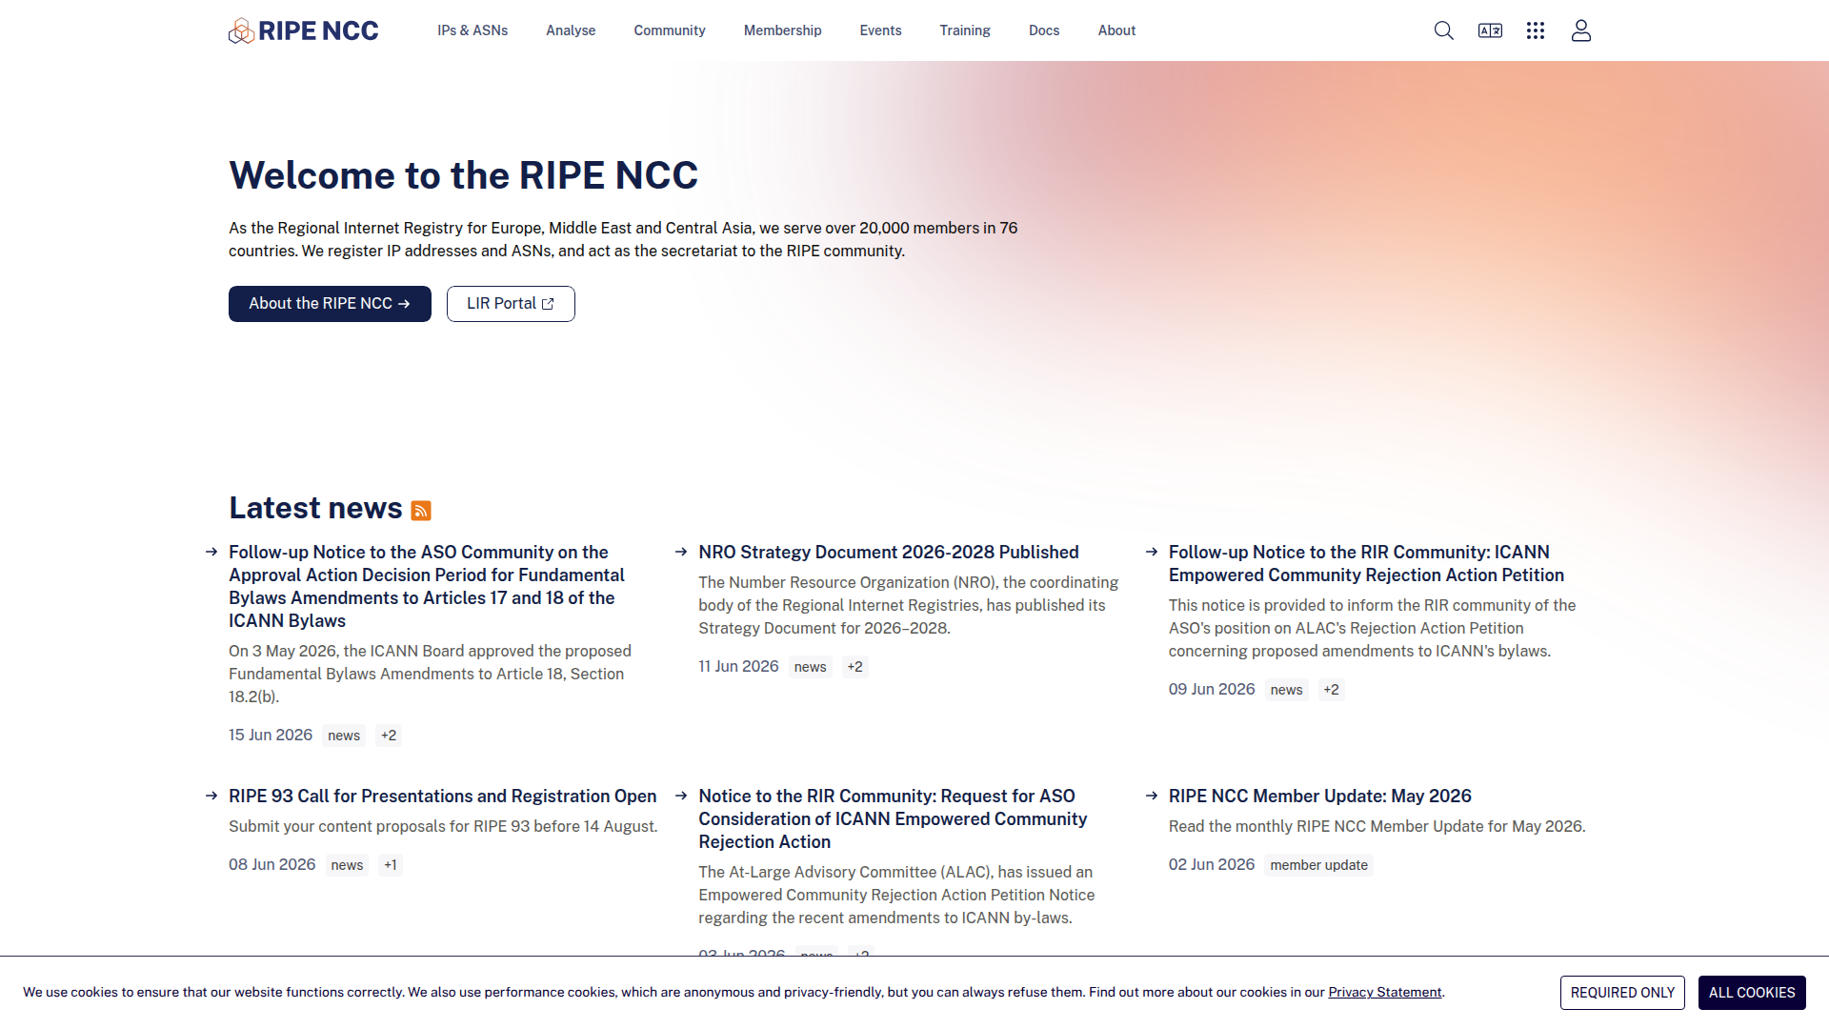Click the 09 Jun 2026 date text
Viewport: 1829px width, 1029px height.
[1212, 690]
